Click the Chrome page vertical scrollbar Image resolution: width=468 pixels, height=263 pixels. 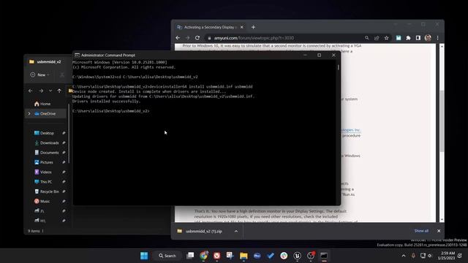click(442, 121)
